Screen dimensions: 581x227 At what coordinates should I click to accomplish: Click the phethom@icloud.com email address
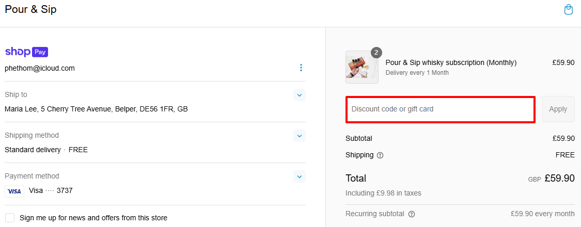(x=40, y=69)
